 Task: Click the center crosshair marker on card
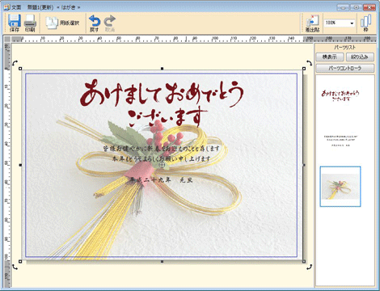(x=162, y=165)
